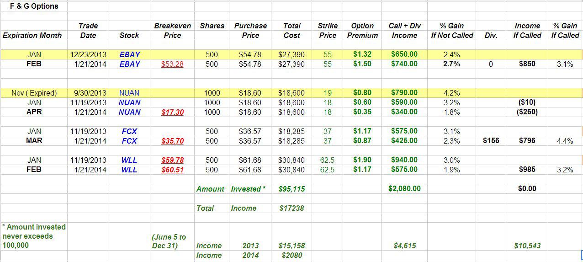This screenshot has height=262, width=583.
Task: Select the ($260) income if called cell
Action: click(527, 112)
